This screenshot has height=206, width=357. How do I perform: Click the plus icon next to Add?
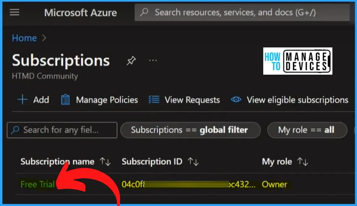click(x=22, y=100)
